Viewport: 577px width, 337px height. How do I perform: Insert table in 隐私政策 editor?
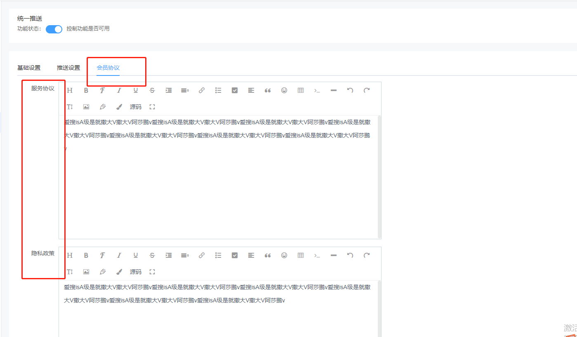[x=301, y=255]
